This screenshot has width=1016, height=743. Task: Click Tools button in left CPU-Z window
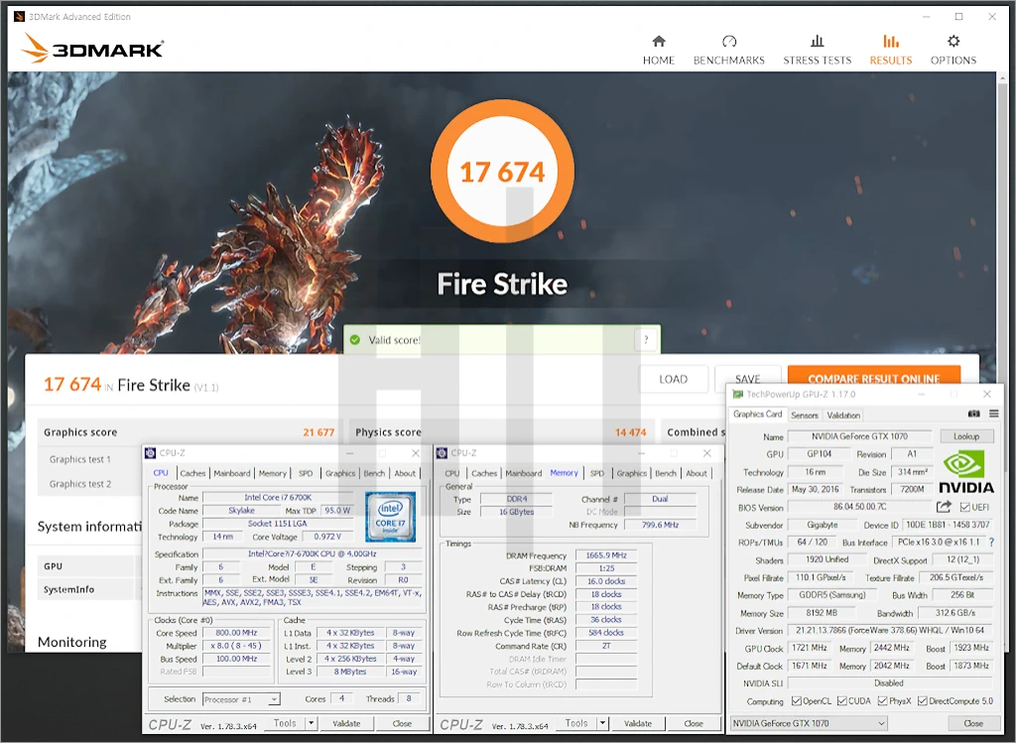coord(285,723)
